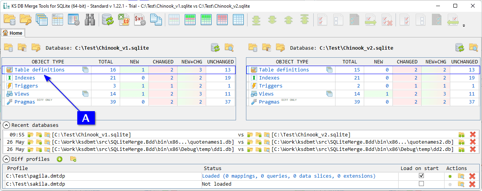Add new diff profile with green plus

pyautogui.click(x=60, y=159)
